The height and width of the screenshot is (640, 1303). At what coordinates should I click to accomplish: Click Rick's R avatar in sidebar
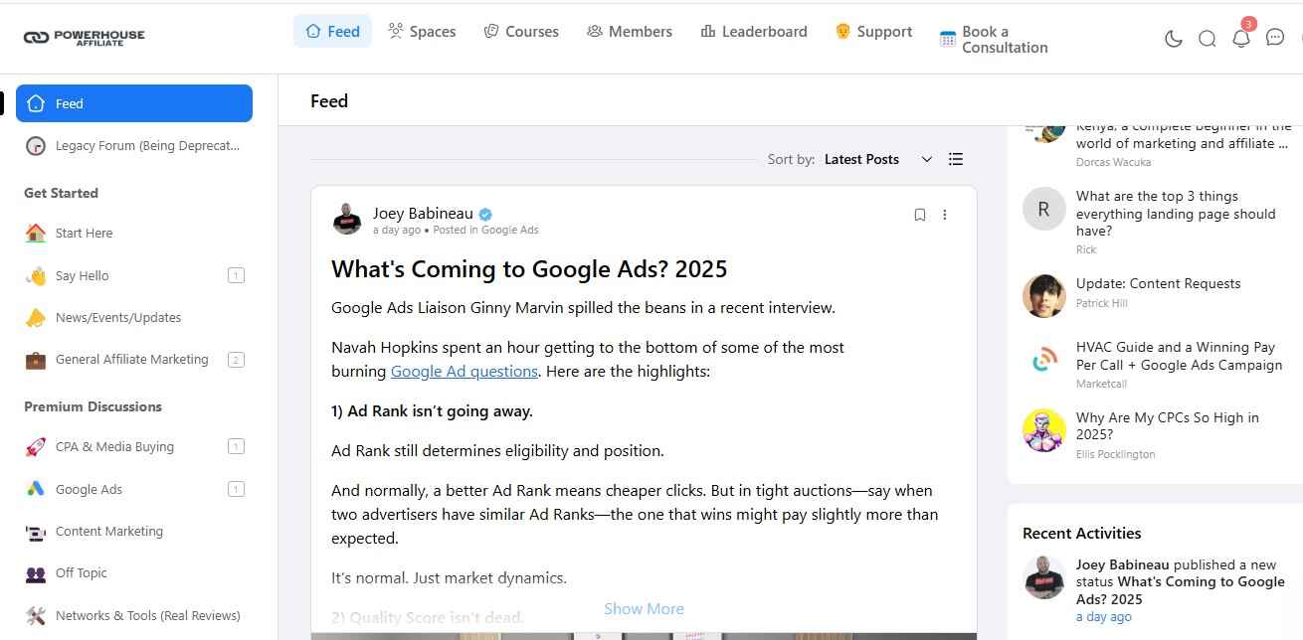point(1043,209)
